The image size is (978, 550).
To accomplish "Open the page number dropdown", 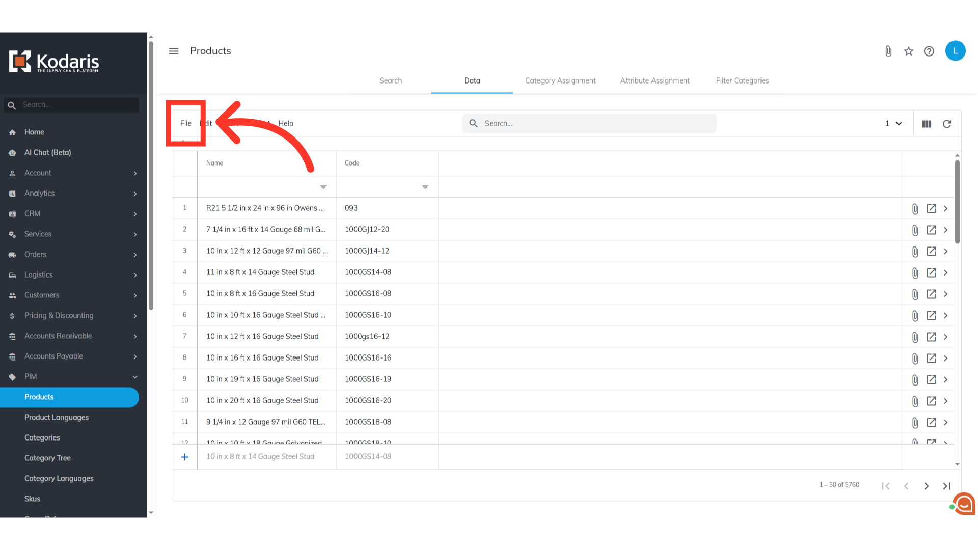I will pos(893,123).
